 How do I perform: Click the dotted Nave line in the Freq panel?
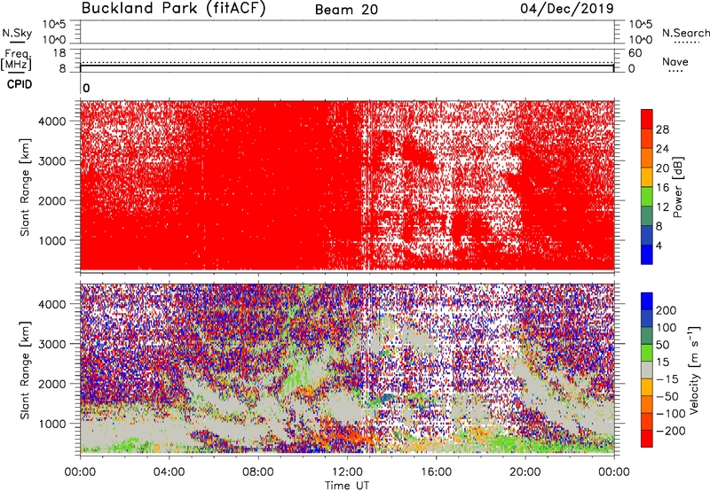347,62
